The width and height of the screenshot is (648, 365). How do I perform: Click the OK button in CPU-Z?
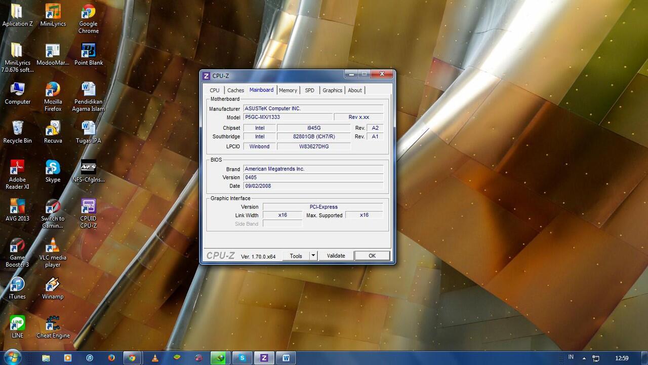[x=372, y=256]
